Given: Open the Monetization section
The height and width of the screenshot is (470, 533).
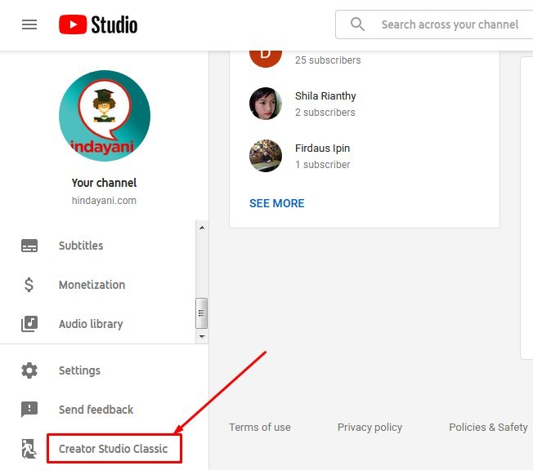Looking at the screenshot, I should tap(92, 285).
